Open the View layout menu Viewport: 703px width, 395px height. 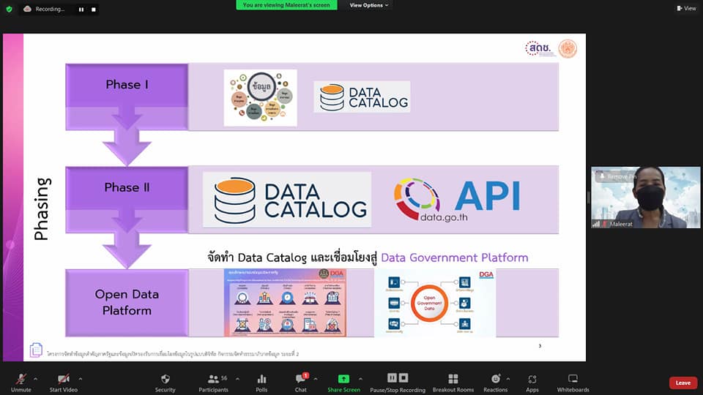[x=685, y=8]
